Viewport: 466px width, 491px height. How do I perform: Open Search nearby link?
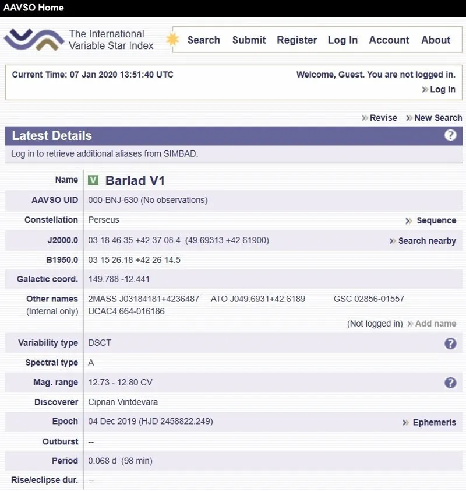(x=426, y=241)
